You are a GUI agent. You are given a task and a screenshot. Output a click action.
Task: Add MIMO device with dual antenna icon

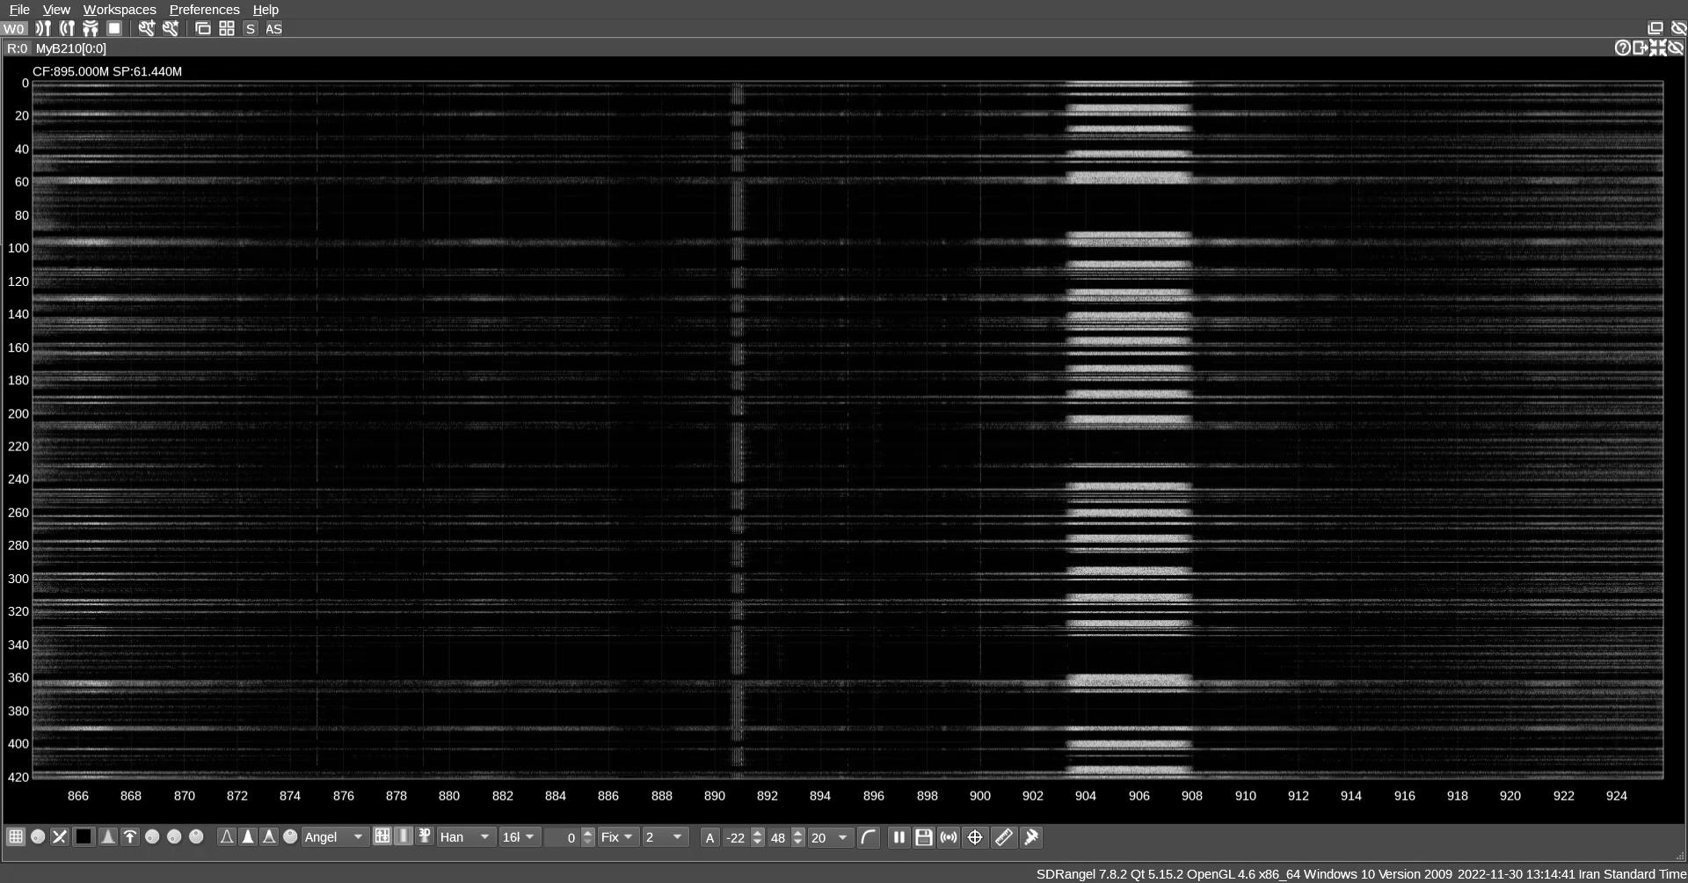tap(91, 28)
